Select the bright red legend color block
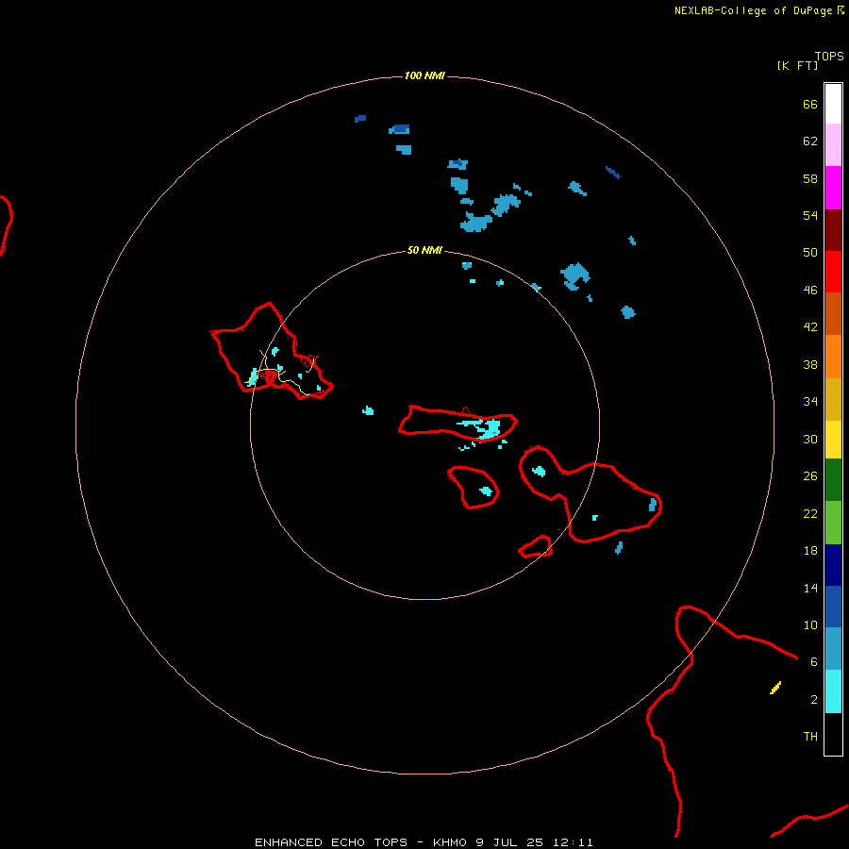 tap(833, 272)
